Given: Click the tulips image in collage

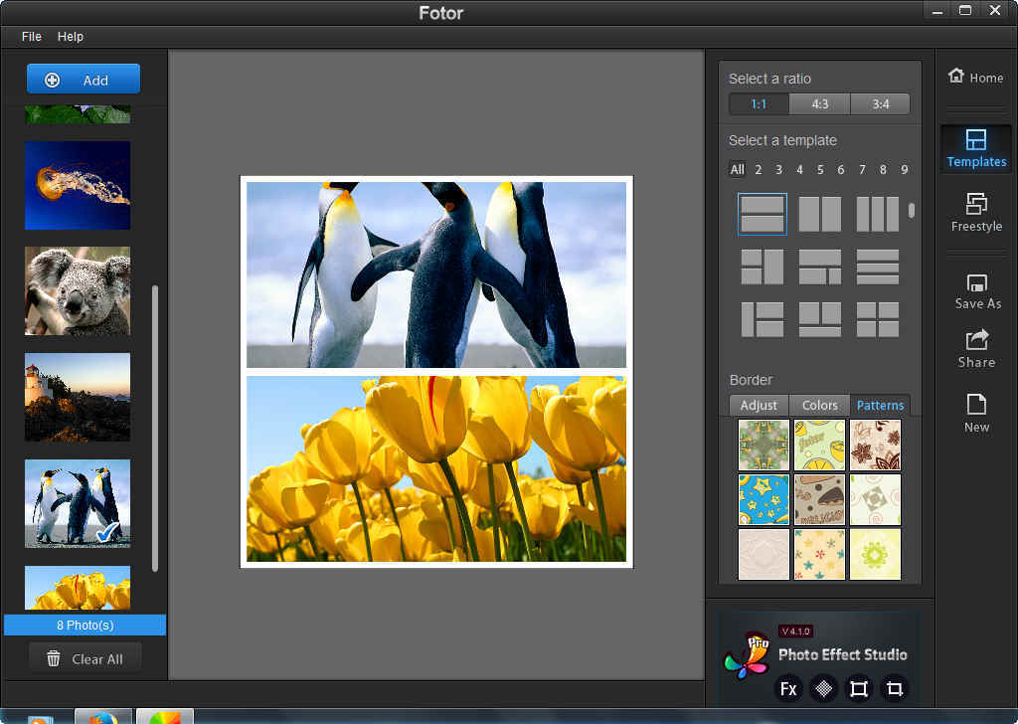Looking at the screenshot, I should coord(436,468).
